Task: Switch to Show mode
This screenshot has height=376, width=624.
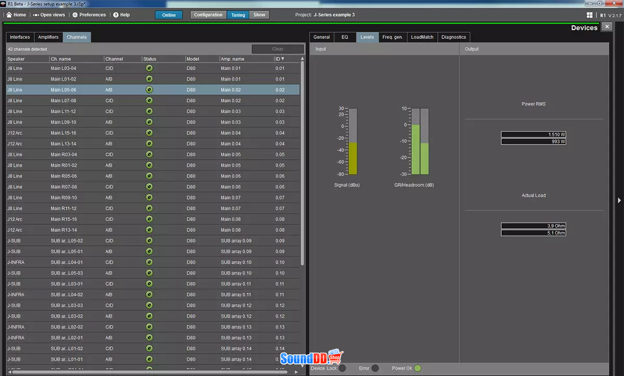Action: (x=259, y=15)
